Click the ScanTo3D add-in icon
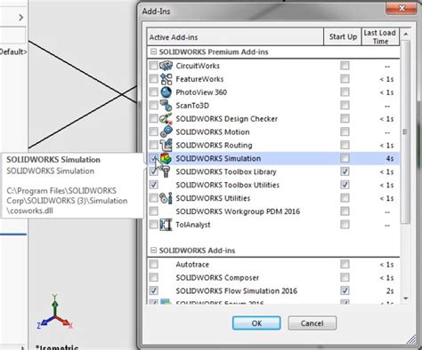Viewport: 422px width, 350px height. (x=166, y=105)
